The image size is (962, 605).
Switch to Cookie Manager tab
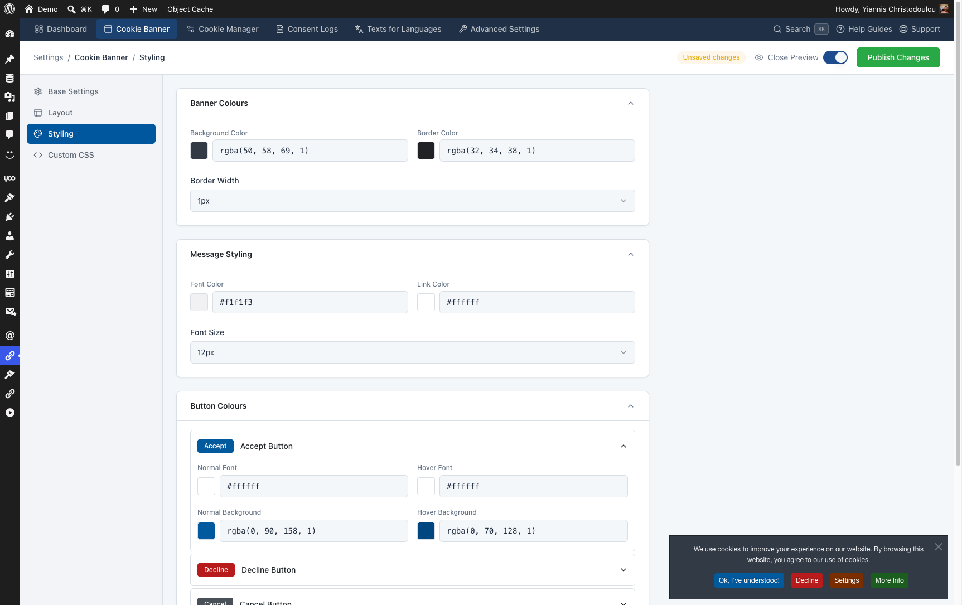pyautogui.click(x=223, y=29)
